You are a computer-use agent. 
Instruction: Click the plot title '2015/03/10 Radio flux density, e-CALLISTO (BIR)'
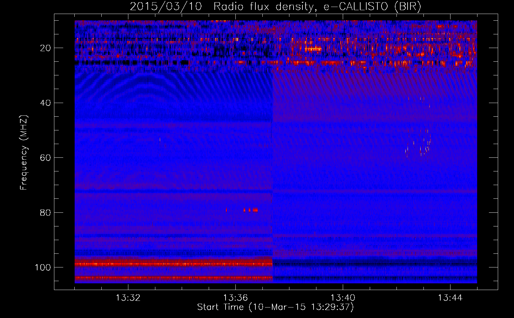(275, 7)
